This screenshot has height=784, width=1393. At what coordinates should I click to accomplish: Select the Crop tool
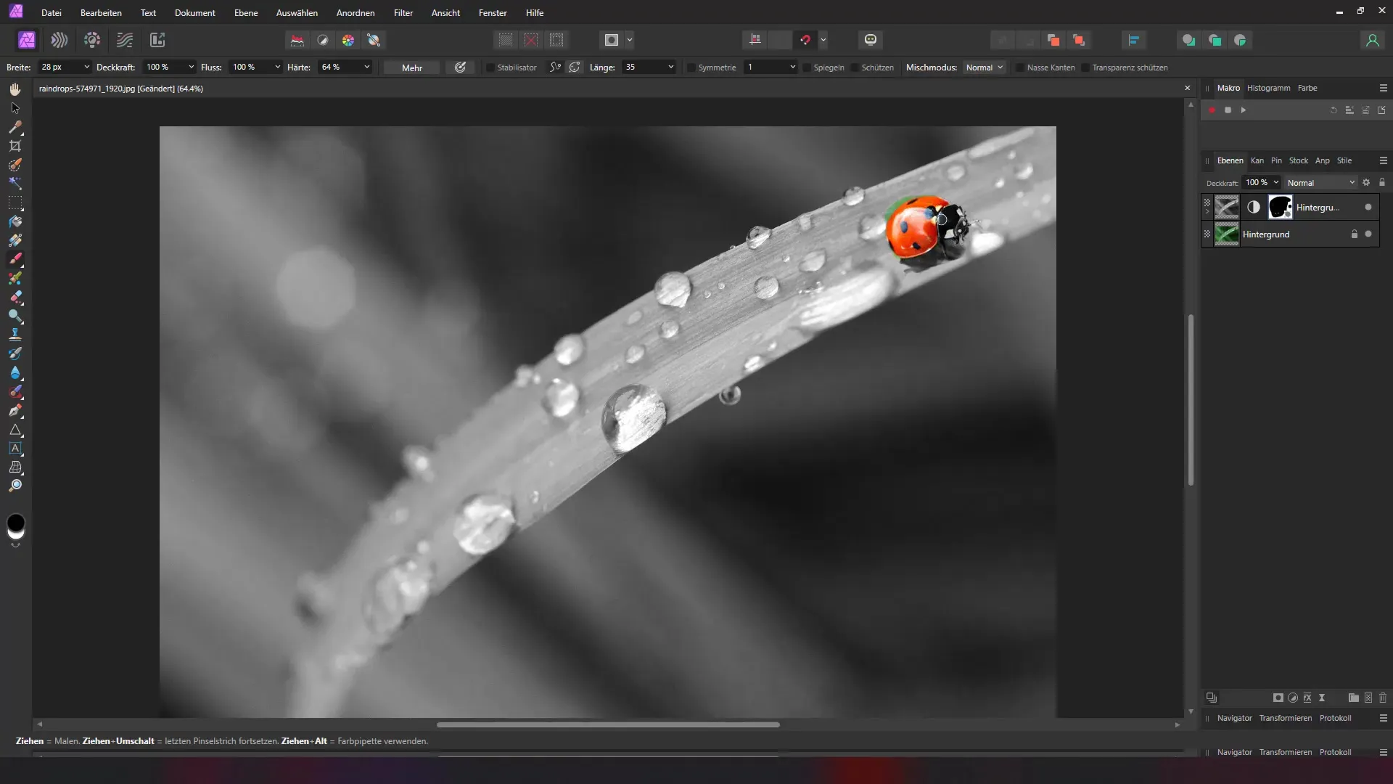[15, 146]
